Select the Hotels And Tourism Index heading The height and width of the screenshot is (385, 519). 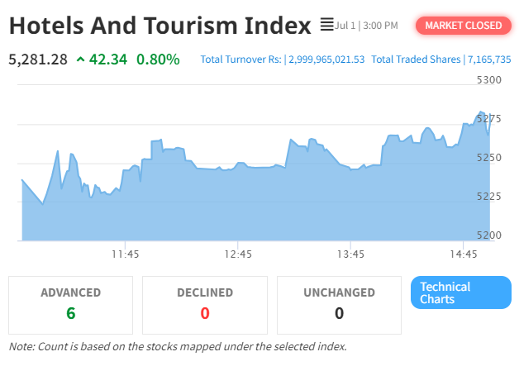[x=160, y=26]
